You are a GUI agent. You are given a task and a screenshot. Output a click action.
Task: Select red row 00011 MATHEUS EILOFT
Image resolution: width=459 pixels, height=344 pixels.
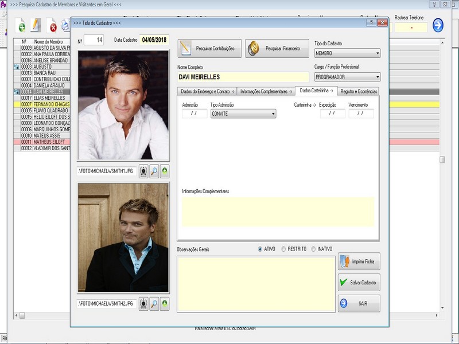tap(42, 142)
